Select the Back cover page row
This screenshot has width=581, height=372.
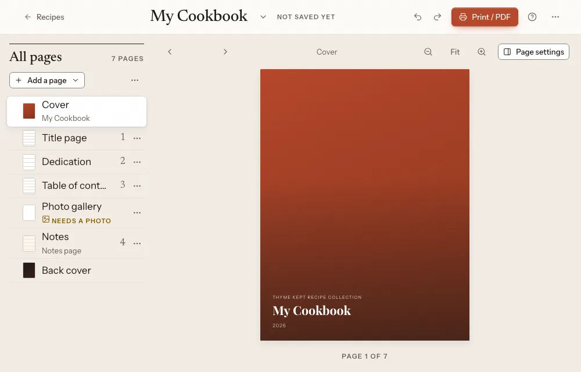pos(77,270)
